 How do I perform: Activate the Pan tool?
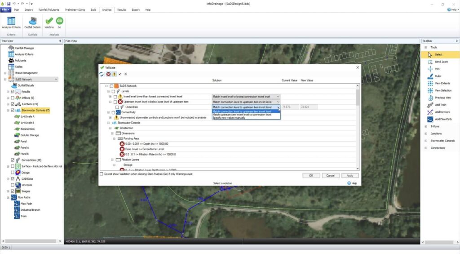[437, 69]
